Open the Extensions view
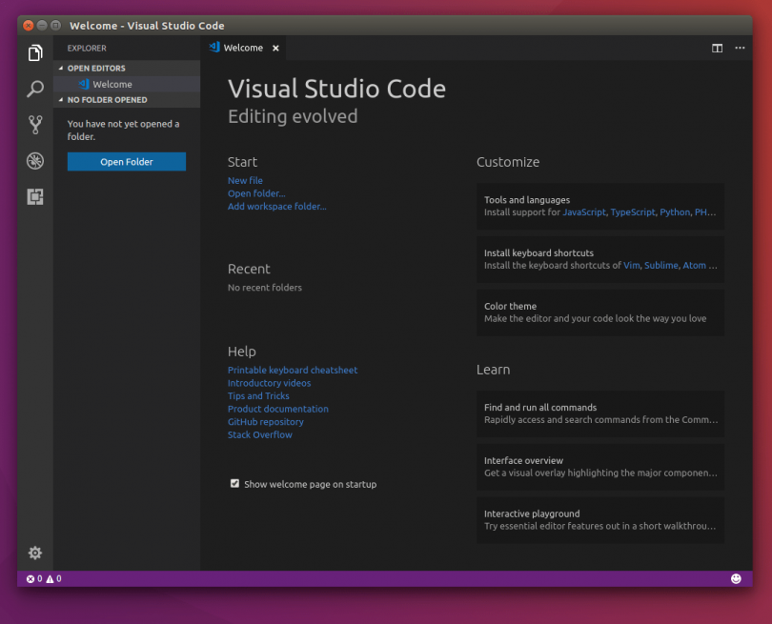 click(x=34, y=196)
